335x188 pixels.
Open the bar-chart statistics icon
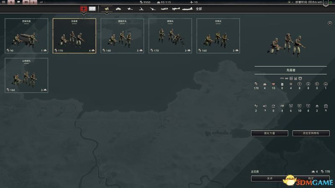click(41, 2)
